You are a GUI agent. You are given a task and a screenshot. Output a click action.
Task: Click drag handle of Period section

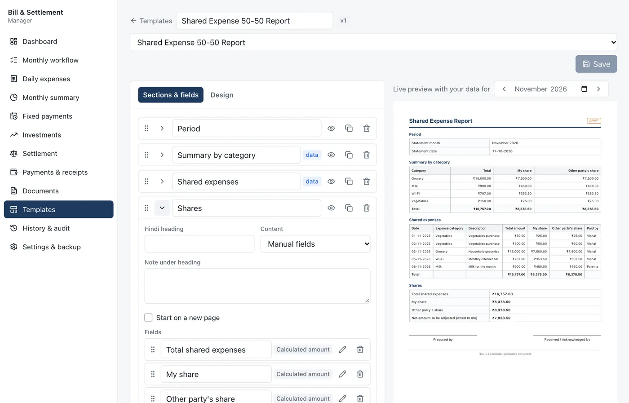[x=146, y=128]
